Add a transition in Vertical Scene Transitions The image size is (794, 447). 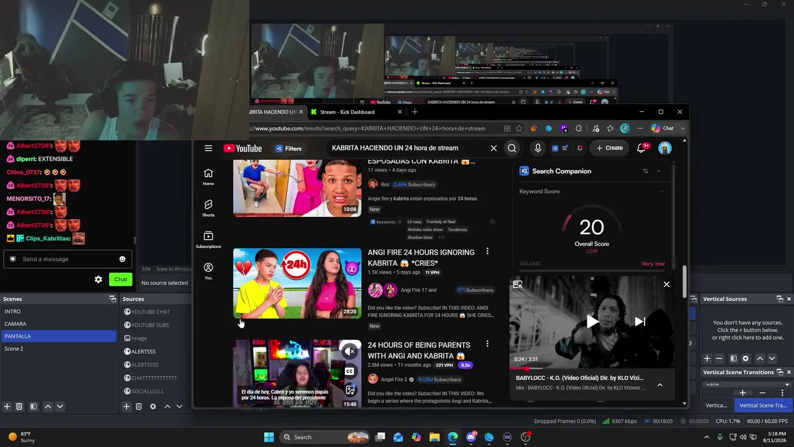(743, 393)
